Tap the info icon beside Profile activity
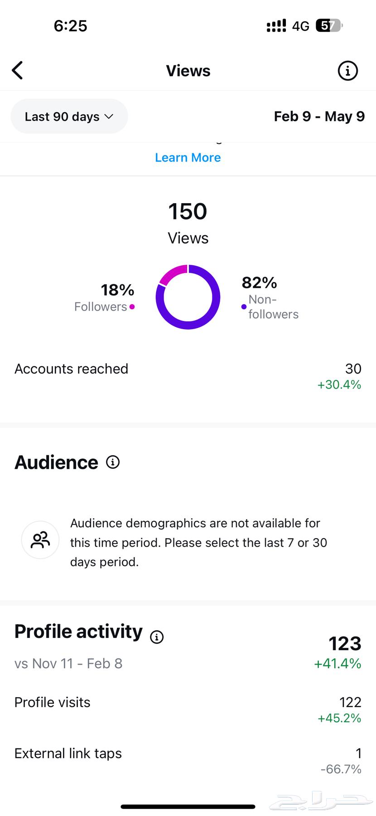Image resolution: width=376 pixels, height=816 pixels. click(x=157, y=637)
